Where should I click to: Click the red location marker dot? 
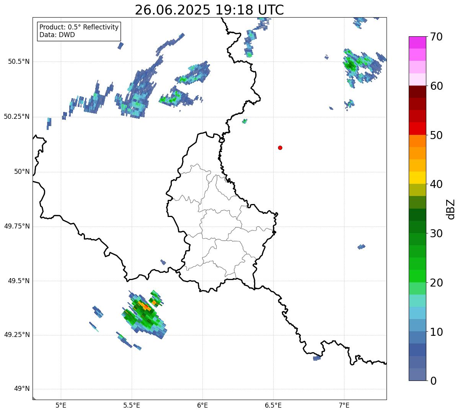pyautogui.click(x=280, y=147)
